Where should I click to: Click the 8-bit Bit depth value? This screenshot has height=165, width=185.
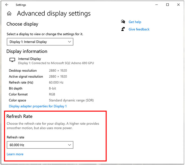click(53, 88)
